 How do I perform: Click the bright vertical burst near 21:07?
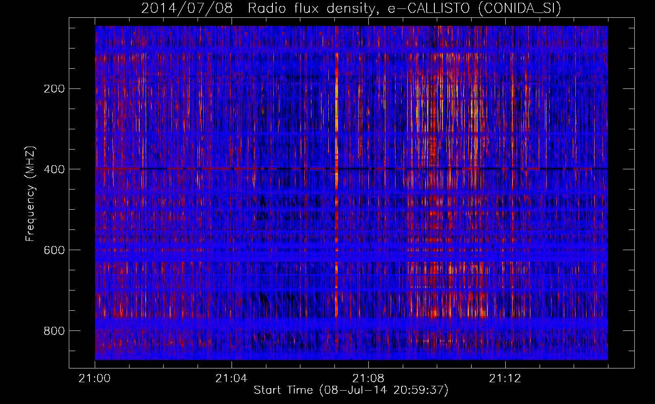pos(336,186)
